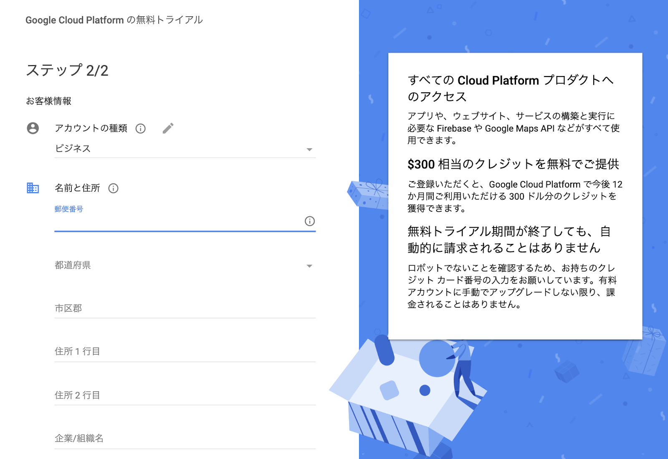Screen dimensions: 668x459
Task: Click the 郵便番号 field label
Action: (x=69, y=209)
